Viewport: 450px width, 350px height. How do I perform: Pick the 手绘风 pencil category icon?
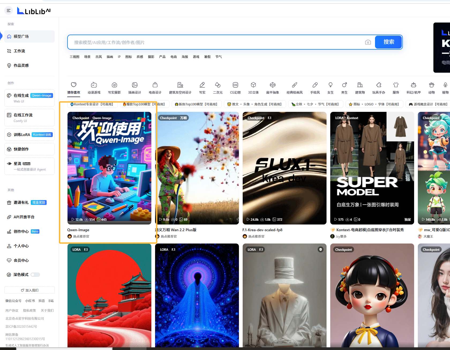(x=315, y=85)
